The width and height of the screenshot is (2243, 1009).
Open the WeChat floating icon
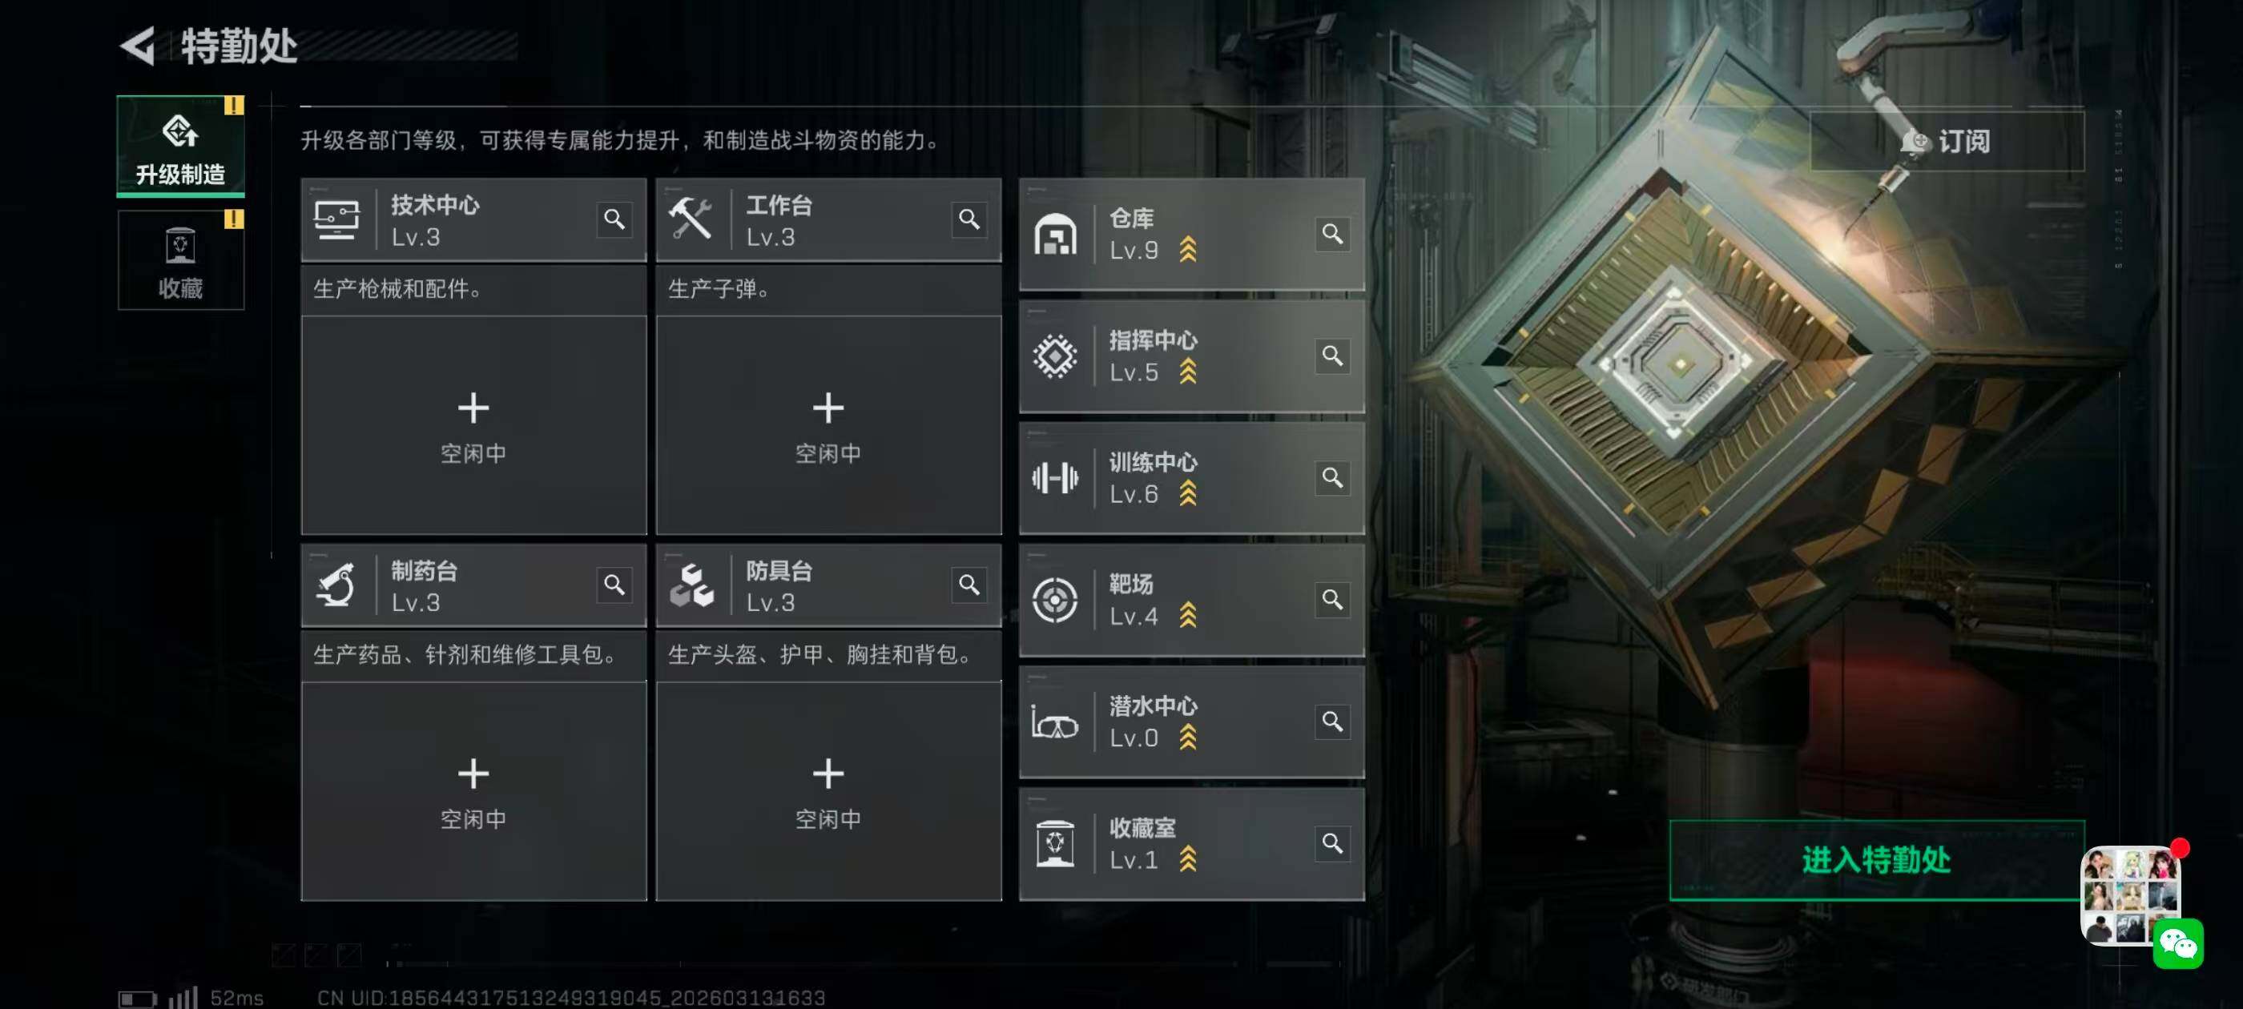[x=2177, y=943]
